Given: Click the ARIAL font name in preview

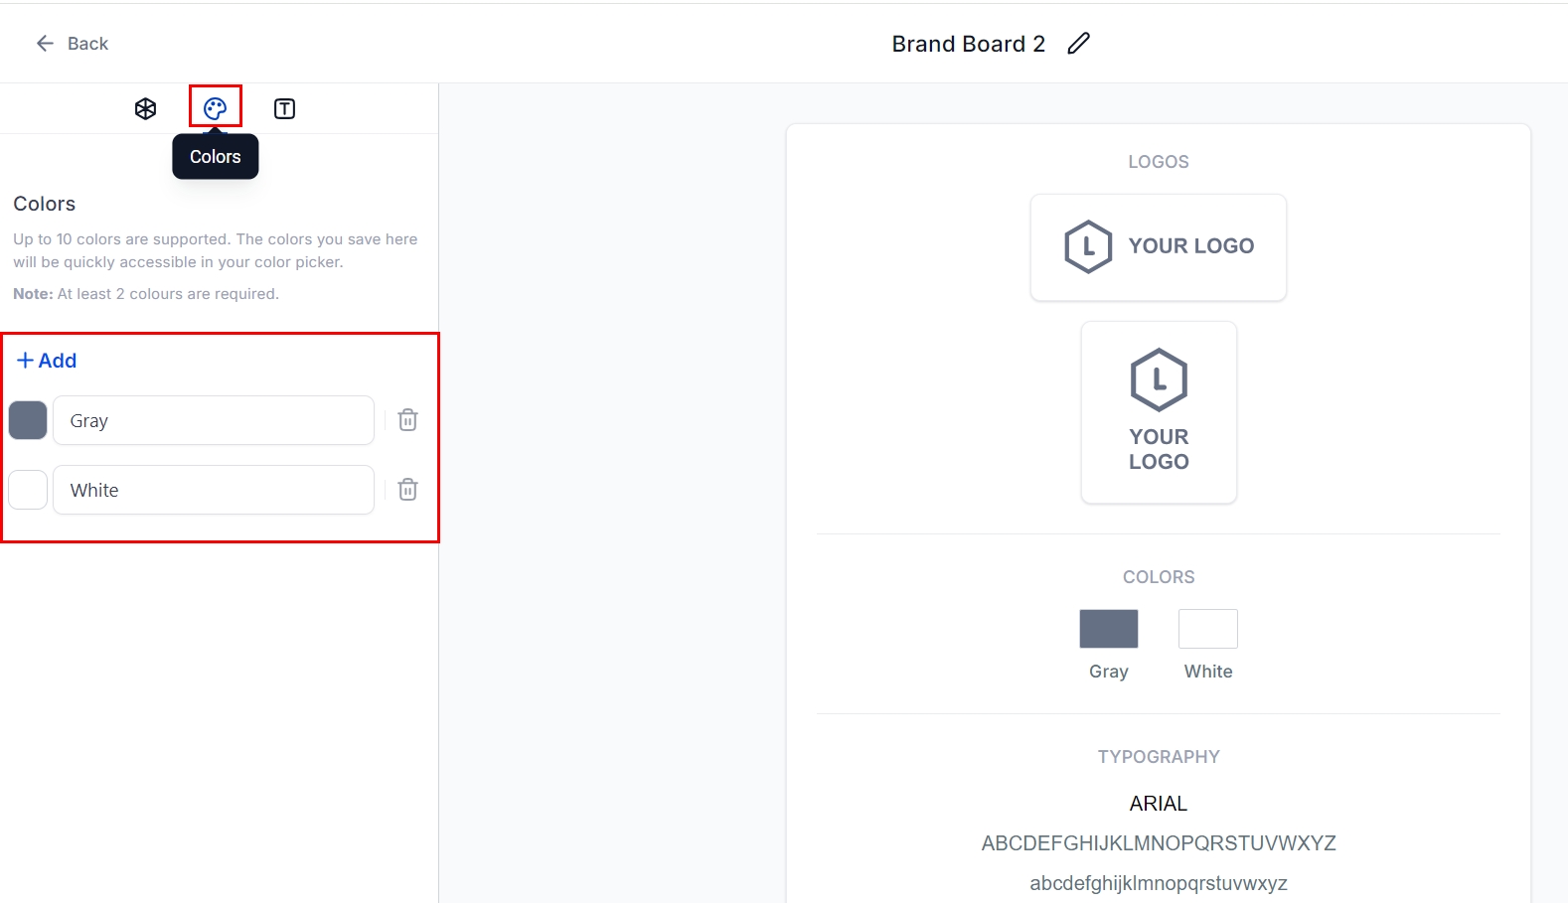Looking at the screenshot, I should [1159, 804].
